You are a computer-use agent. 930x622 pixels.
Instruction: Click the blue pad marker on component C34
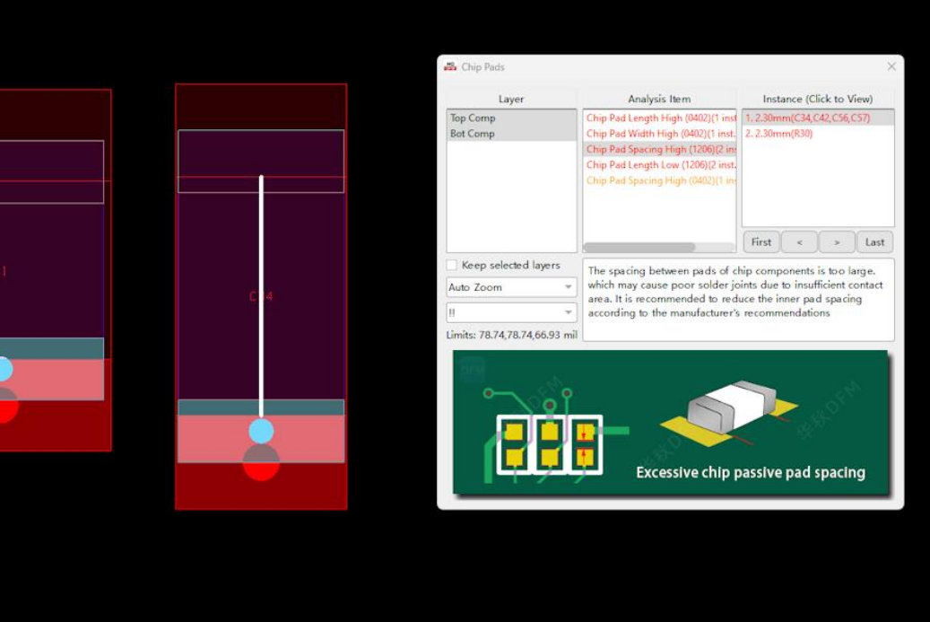tap(261, 431)
